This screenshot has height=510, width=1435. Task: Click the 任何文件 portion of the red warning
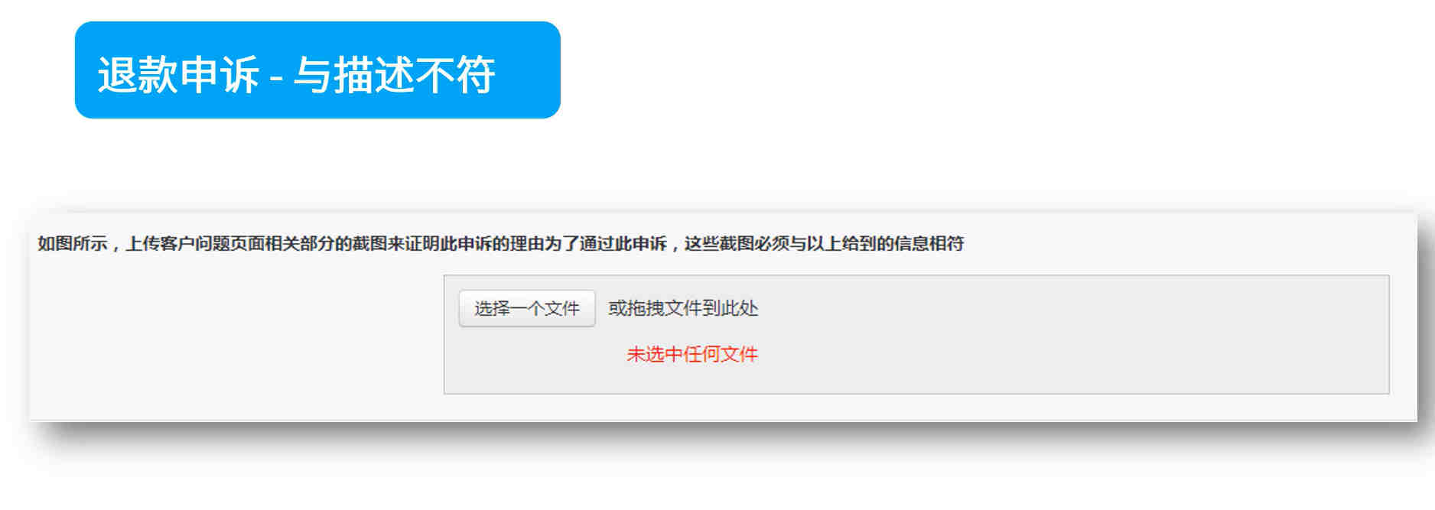(720, 354)
